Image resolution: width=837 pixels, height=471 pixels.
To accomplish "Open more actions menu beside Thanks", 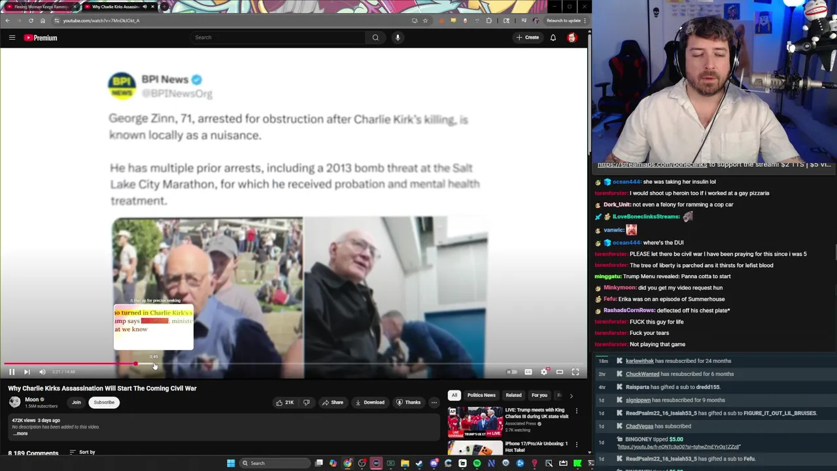I will 434,402.
